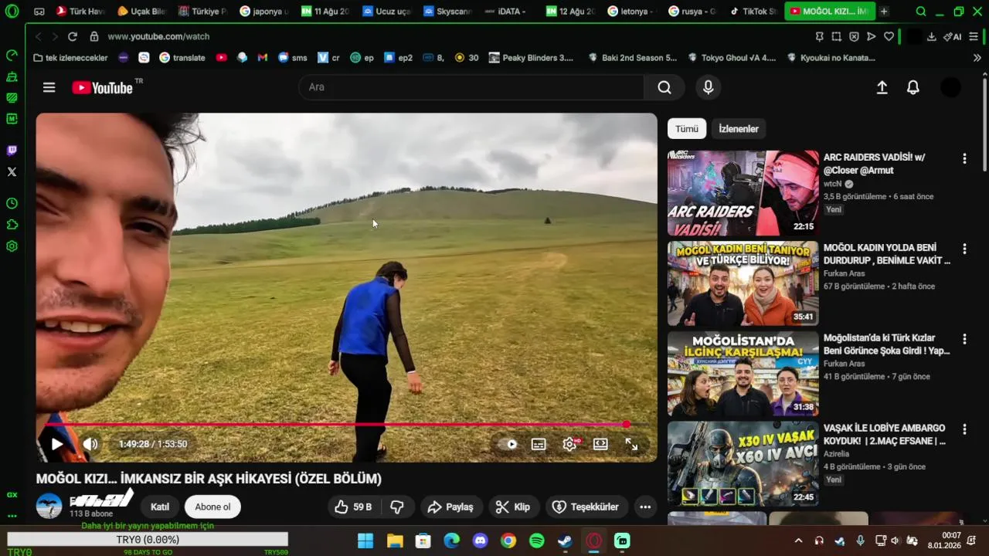The height and width of the screenshot is (556, 989).
Task: Play the video with the play button
Action: tap(56, 444)
